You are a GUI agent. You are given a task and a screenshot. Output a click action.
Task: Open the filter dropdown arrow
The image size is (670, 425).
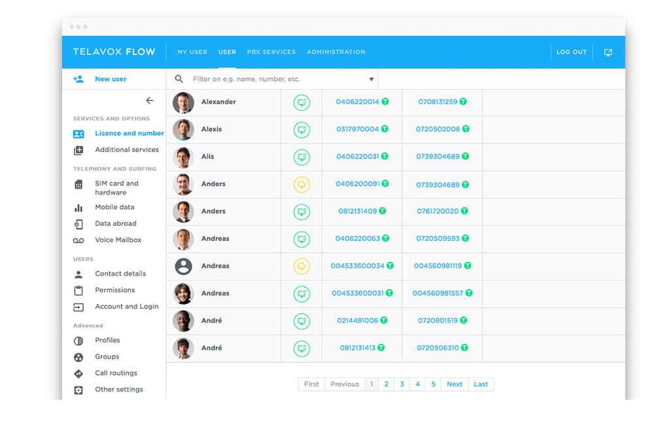coord(372,79)
